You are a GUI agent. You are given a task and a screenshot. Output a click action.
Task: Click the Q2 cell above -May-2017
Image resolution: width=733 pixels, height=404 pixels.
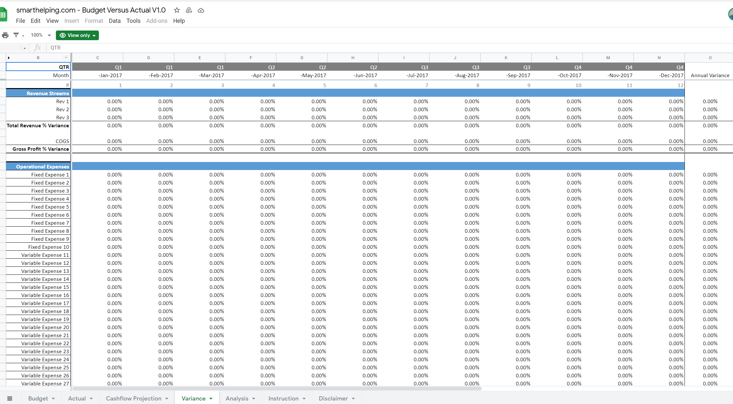pos(302,67)
